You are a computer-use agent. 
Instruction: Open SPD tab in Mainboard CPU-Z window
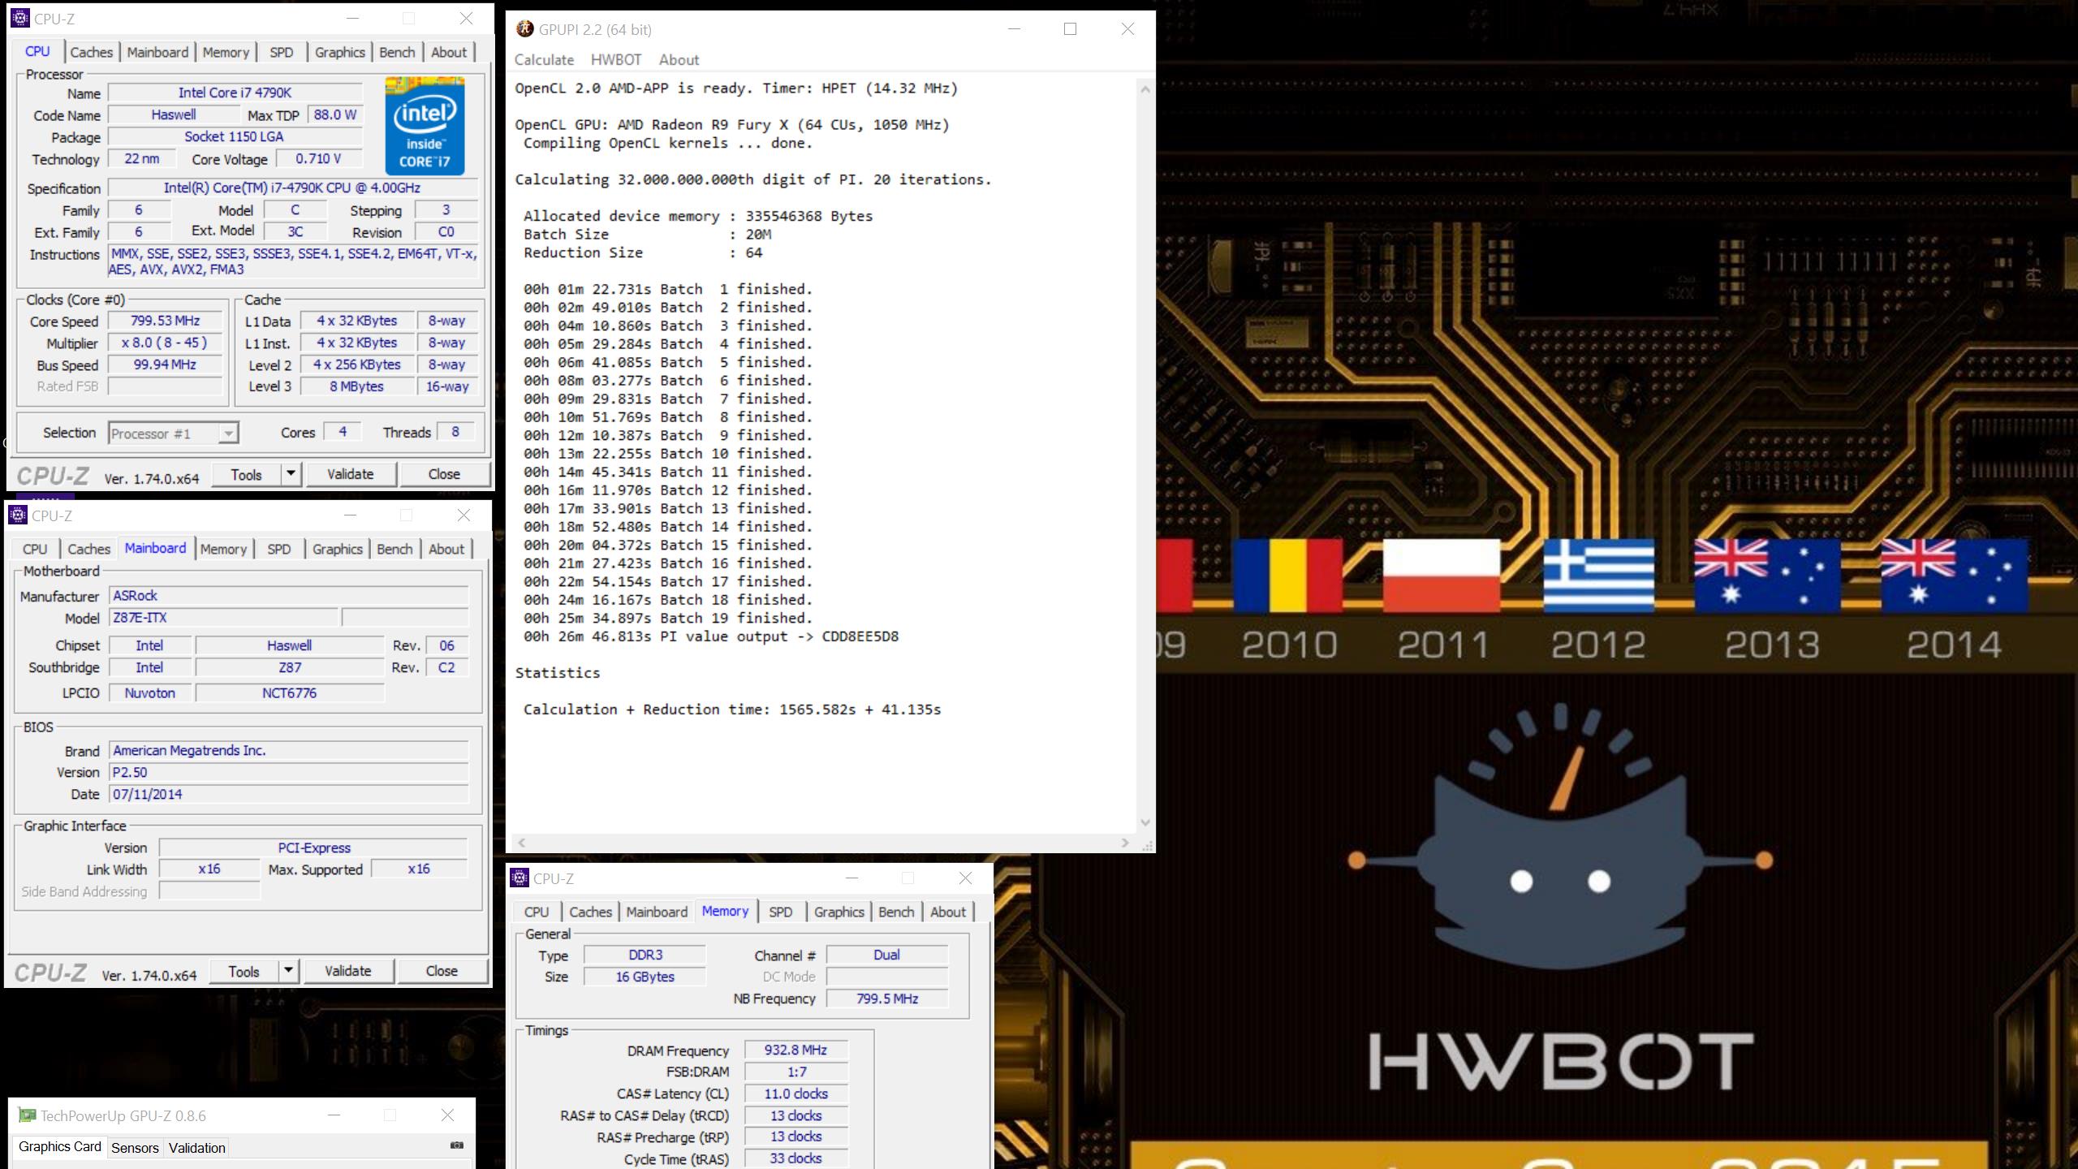click(278, 549)
